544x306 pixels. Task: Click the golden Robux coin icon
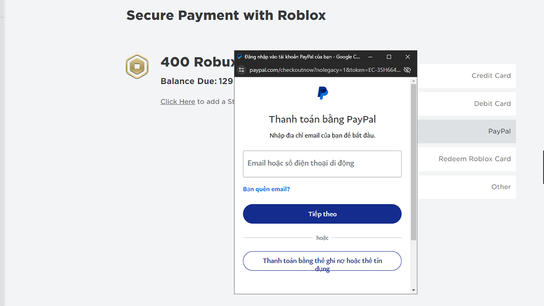[136, 66]
